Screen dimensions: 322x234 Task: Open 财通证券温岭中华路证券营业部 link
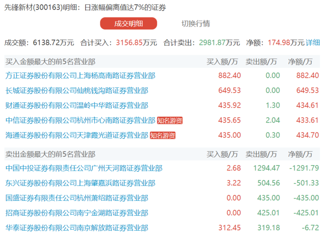point(77,105)
